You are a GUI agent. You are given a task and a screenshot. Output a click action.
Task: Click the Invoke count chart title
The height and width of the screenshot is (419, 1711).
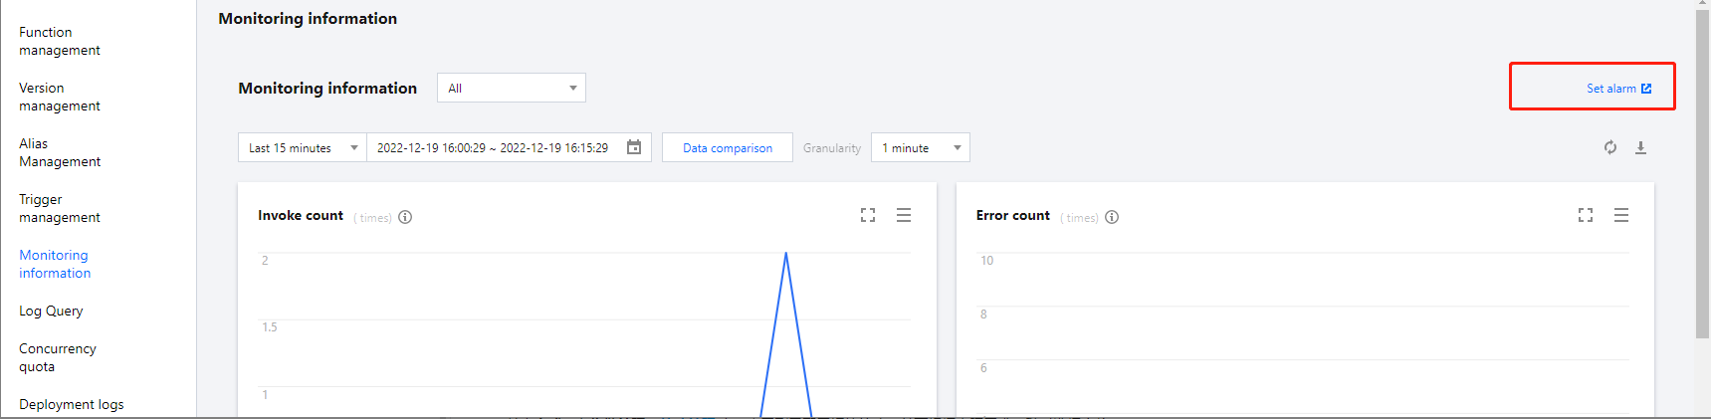301,215
